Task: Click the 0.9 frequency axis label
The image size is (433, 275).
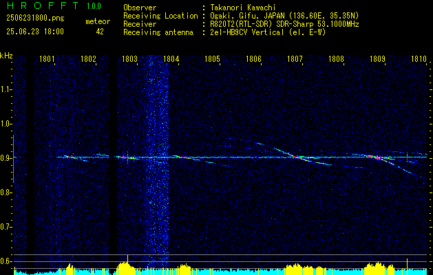Action: pos(5,158)
